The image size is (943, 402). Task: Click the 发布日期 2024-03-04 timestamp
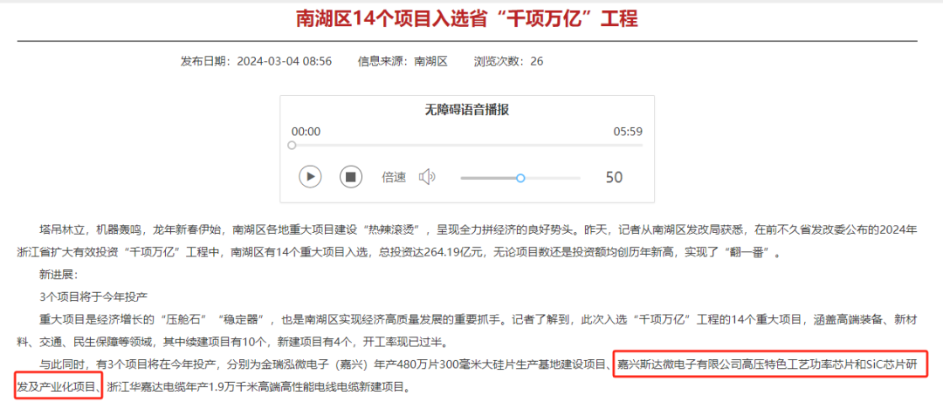point(256,61)
